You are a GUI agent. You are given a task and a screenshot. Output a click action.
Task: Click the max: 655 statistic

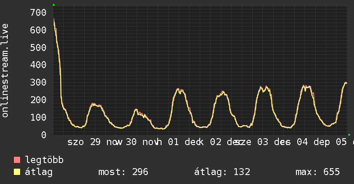click(317, 172)
